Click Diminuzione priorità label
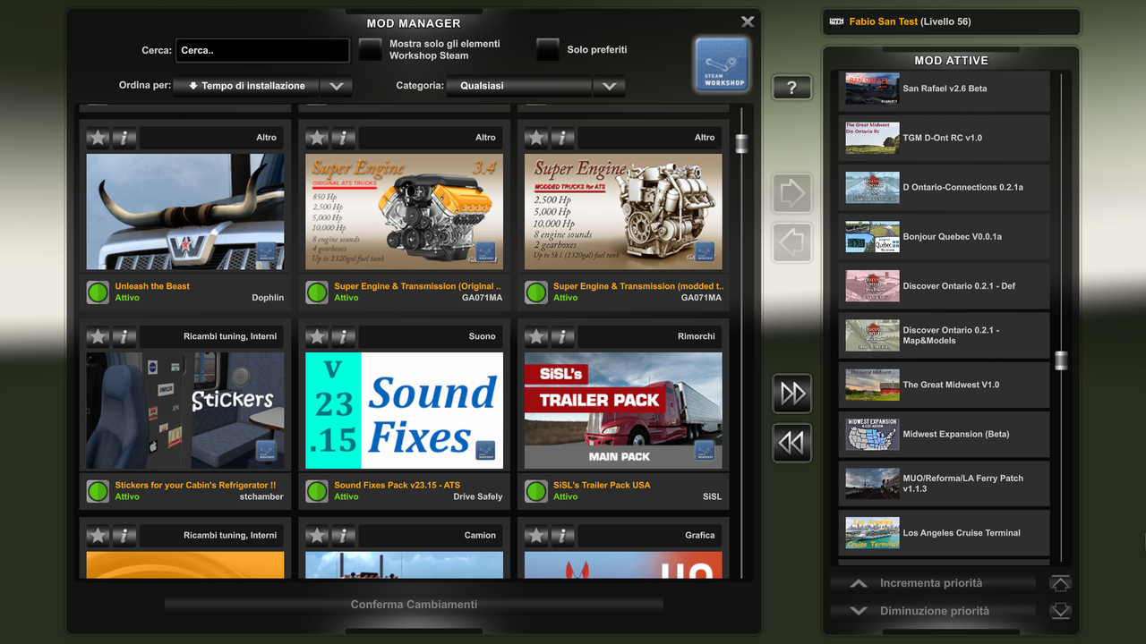This screenshot has height=644, width=1146. click(935, 611)
